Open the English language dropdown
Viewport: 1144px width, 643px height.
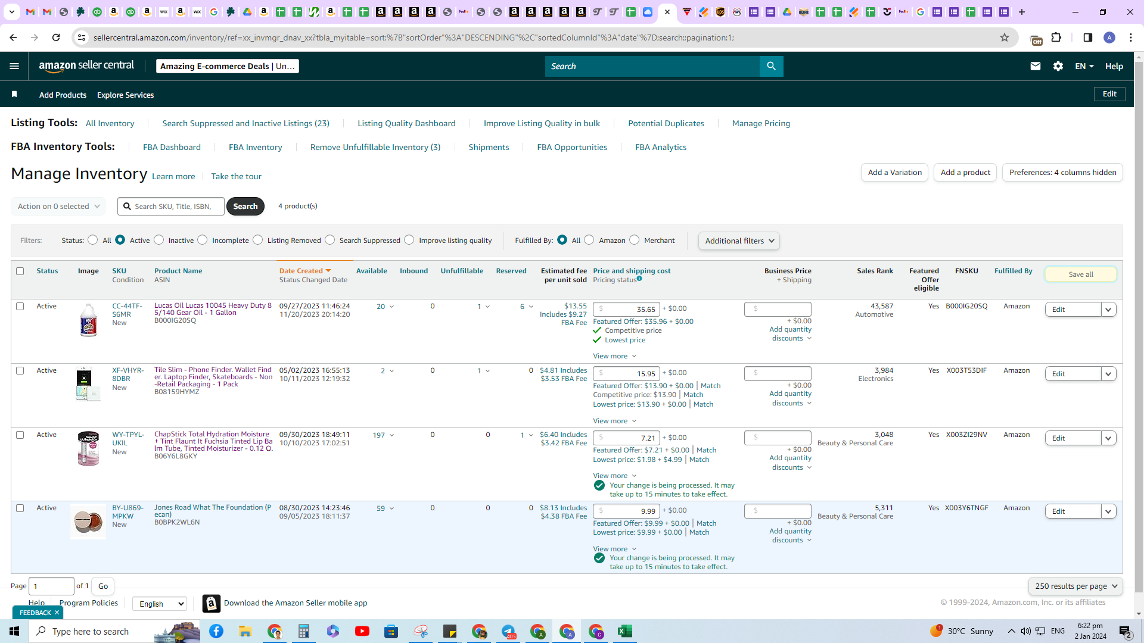[x=160, y=604]
